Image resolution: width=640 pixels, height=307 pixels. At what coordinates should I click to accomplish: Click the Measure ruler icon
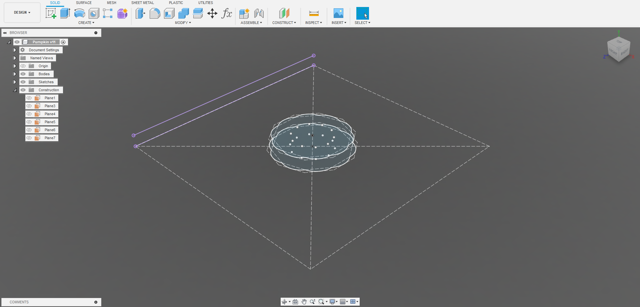(x=314, y=13)
